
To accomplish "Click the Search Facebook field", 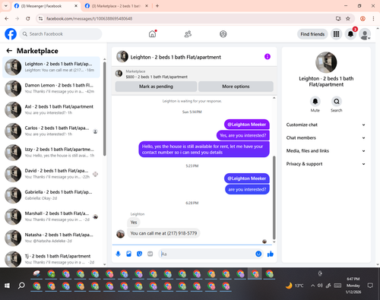I will [61, 34].
